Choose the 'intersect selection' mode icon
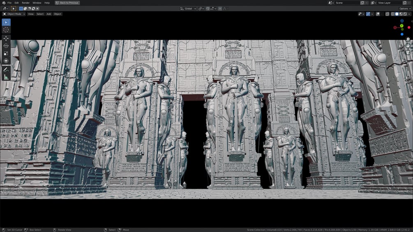This screenshot has width=413, height=232. [38, 9]
